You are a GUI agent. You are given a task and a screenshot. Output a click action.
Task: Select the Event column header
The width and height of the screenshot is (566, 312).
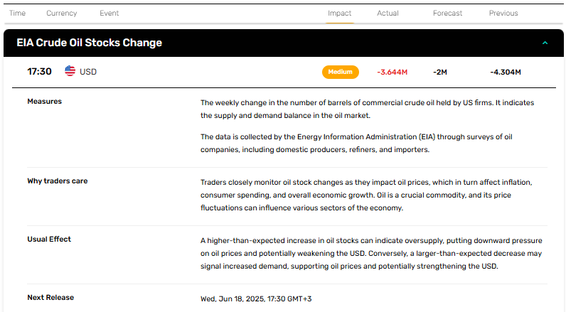(109, 14)
